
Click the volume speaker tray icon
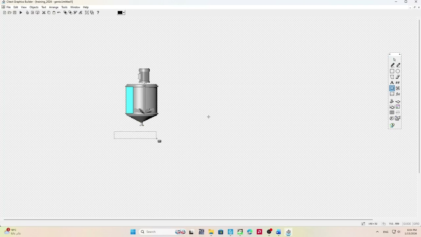coord(399,232)
